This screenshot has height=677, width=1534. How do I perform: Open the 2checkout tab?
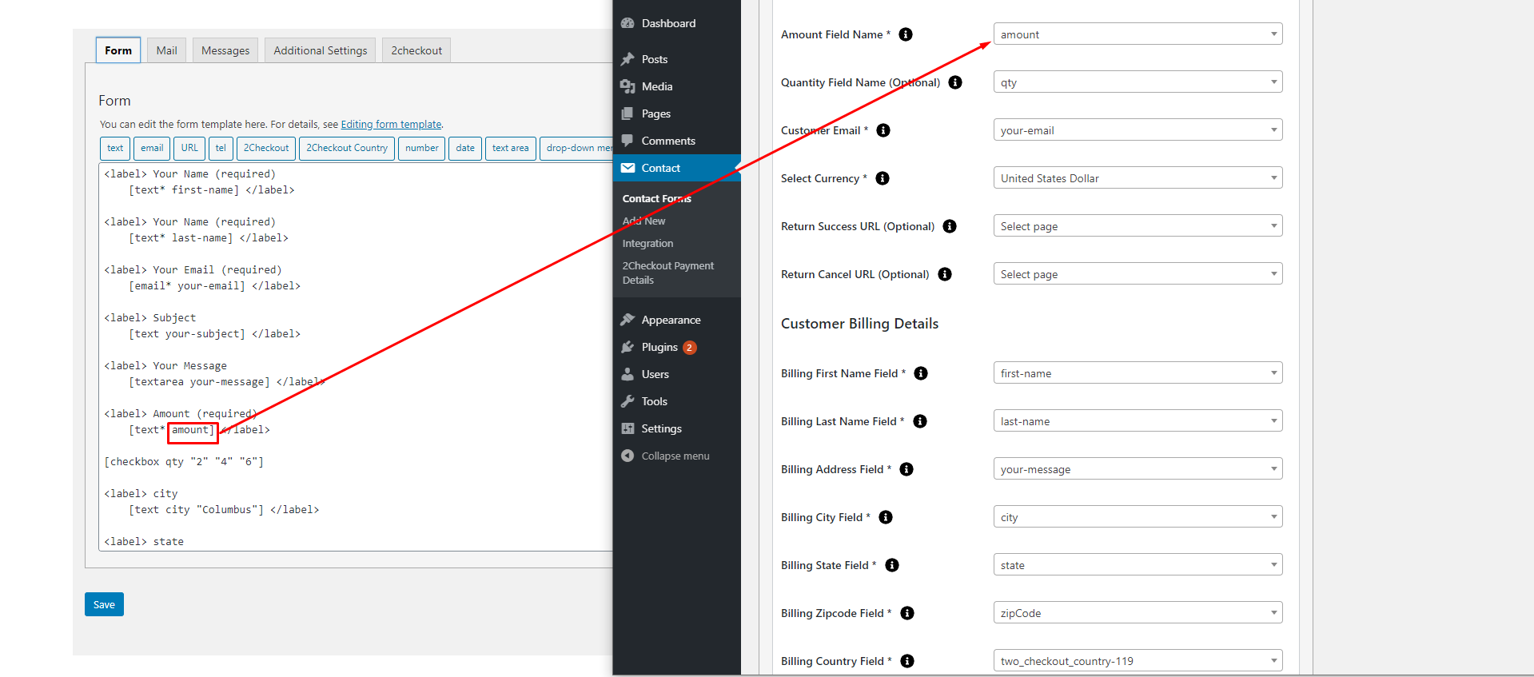pyautogui.click(x=416, y=50)
